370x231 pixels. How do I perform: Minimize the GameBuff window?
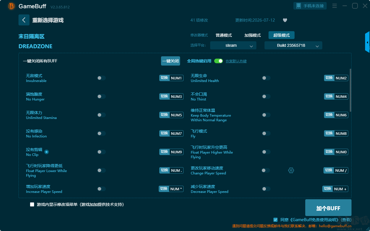(345, 6)
